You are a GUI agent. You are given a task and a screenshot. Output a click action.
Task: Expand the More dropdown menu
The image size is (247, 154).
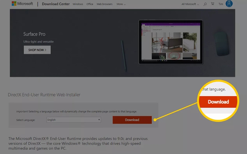(x=121, y=4)
